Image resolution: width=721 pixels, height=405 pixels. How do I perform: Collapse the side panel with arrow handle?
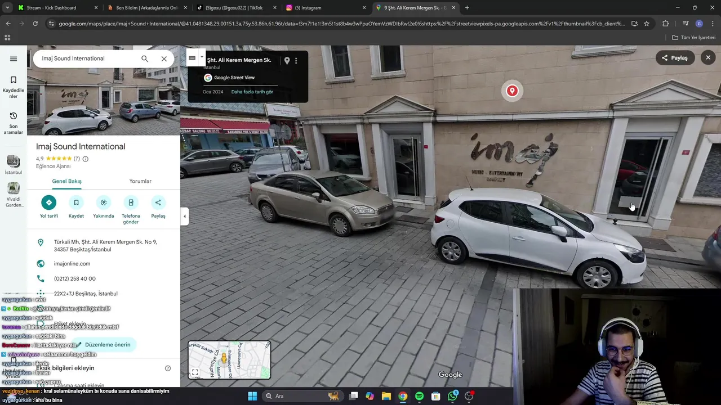(x=184, y=217)
